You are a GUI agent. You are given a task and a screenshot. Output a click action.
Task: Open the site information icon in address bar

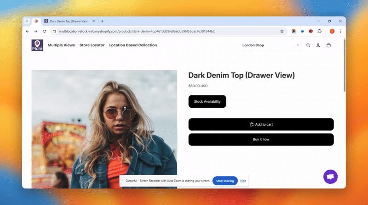tap(54, 31)
